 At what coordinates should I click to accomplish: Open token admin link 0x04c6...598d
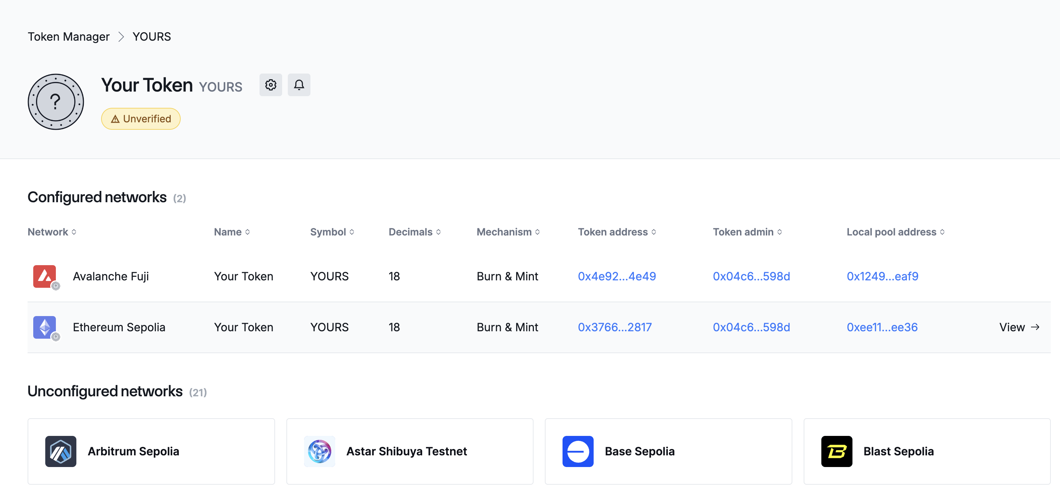click(x=751, y=276)
